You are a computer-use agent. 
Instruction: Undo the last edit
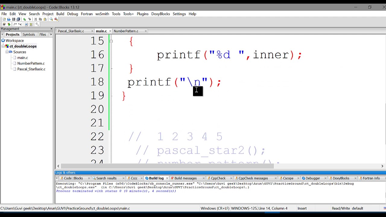(x=24, y=19)
